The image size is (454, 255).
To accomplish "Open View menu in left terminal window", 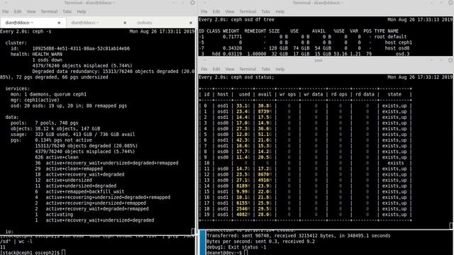I will 31,11.
